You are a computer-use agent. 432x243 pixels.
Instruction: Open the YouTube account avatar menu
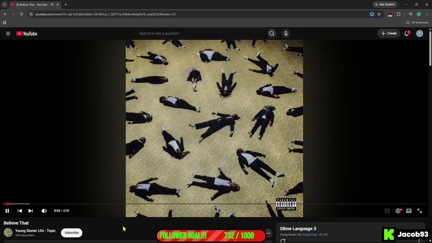point(420,33)
